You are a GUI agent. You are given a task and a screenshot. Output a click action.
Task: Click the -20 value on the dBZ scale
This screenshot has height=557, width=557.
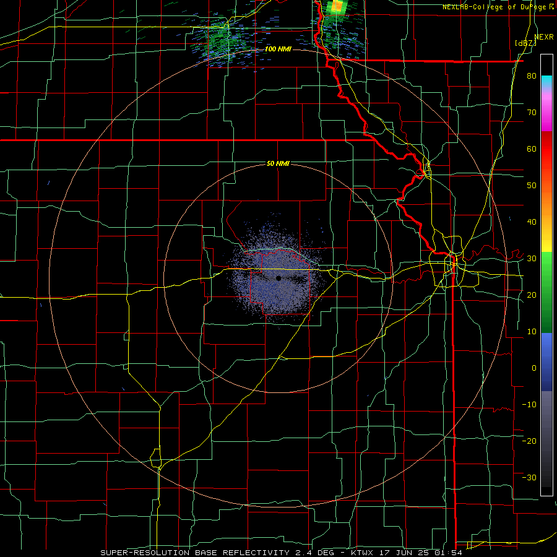[x=529, y=441]
